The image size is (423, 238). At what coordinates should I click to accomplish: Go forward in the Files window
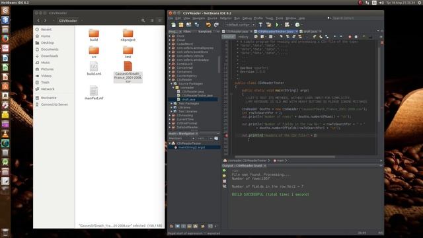click(x=46, y=20)
